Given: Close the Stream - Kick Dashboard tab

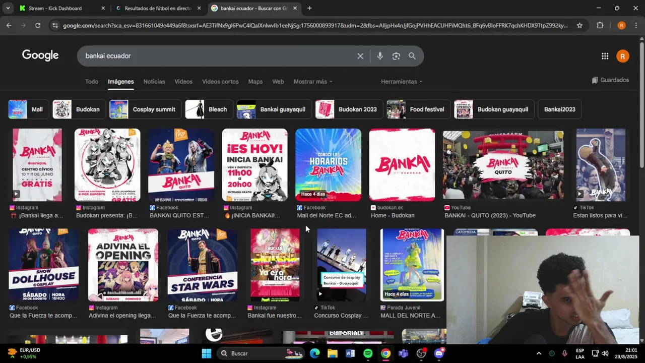Looking at the screenshot, I should [103, 8].
